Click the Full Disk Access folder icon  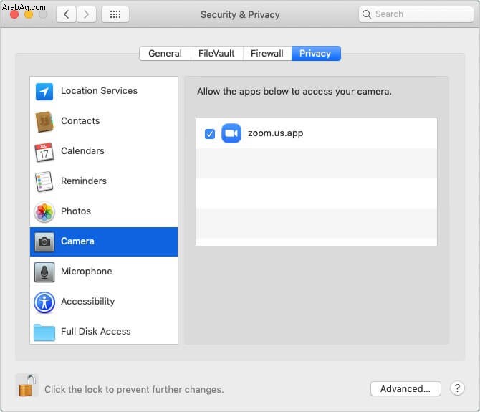[44, 332]
